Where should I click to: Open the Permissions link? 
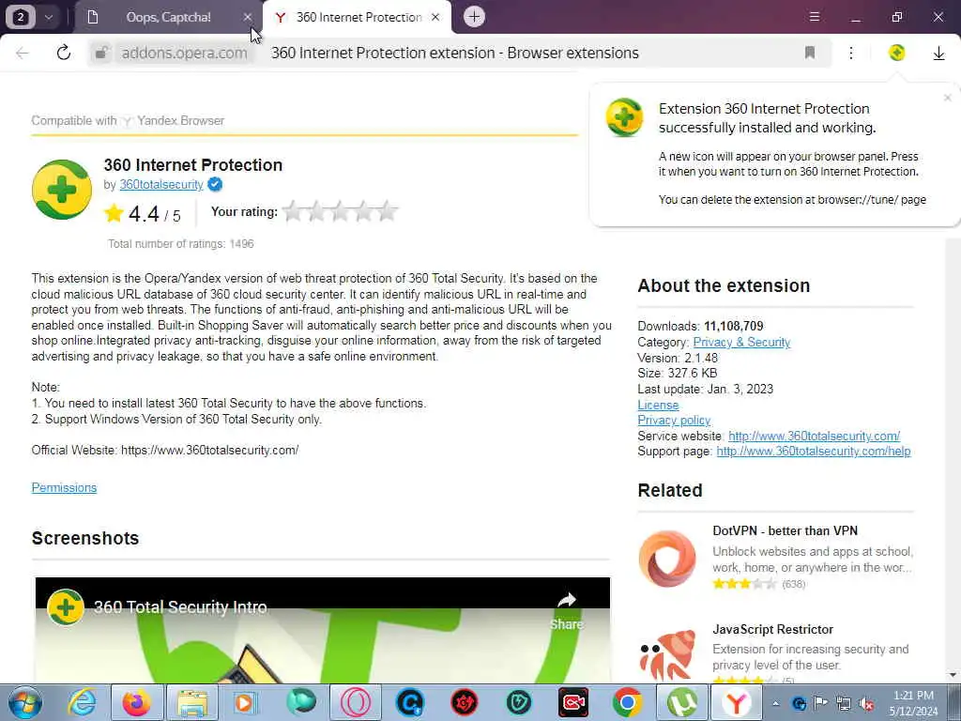(65, 487)
